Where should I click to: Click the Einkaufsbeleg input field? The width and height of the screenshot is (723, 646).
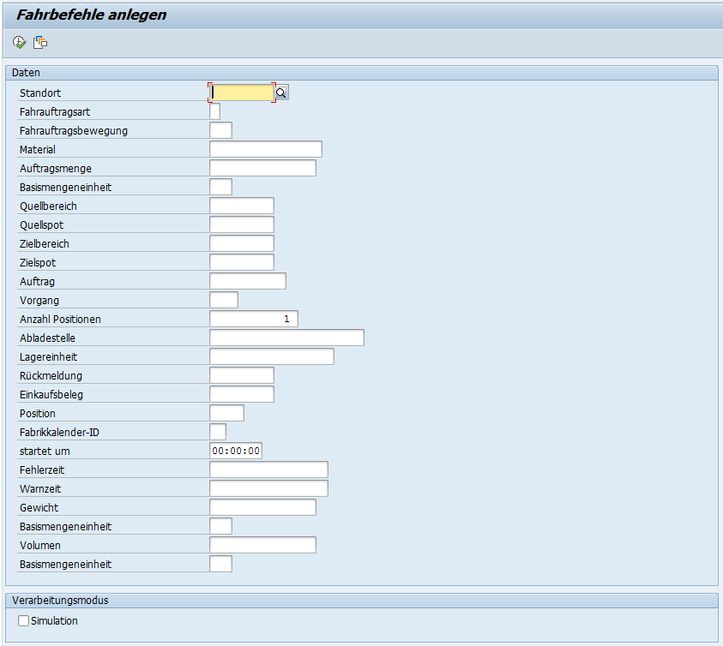pos(241,394)
